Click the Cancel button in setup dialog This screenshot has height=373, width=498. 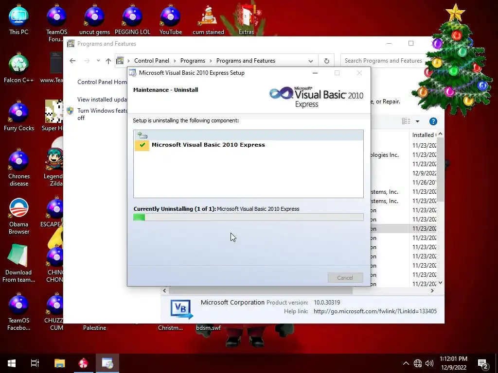pyautogui.click(x=345, y=277)
